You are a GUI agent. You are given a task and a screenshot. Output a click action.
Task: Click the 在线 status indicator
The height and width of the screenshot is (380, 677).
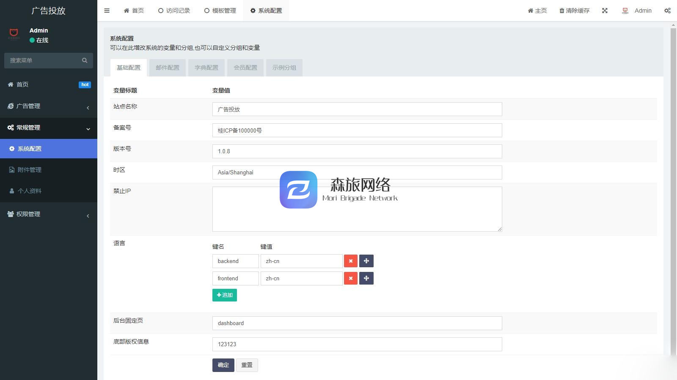[39, 40]
